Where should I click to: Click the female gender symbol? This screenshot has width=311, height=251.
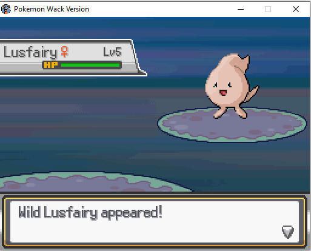[x=64, y=52]
